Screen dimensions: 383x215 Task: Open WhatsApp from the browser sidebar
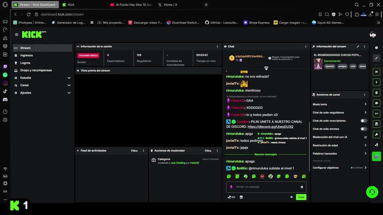[5, 75]
